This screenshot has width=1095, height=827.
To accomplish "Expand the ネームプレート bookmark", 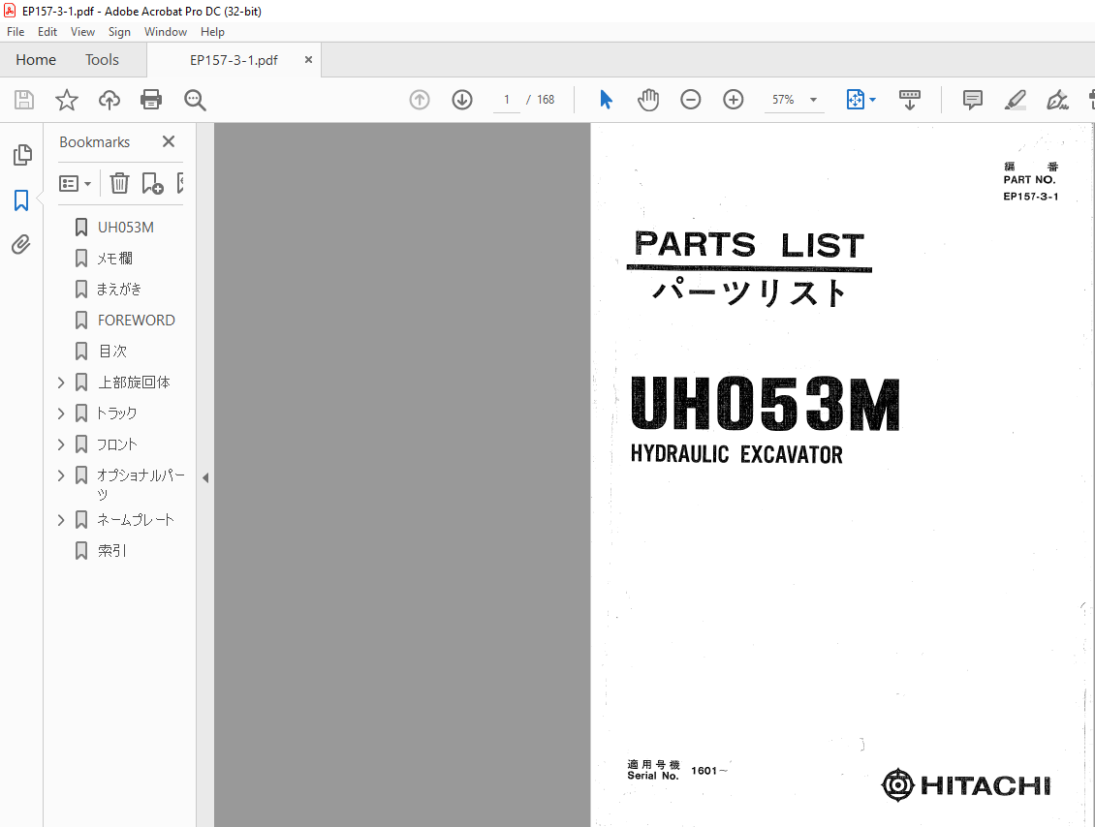I will tap(61, 520).
